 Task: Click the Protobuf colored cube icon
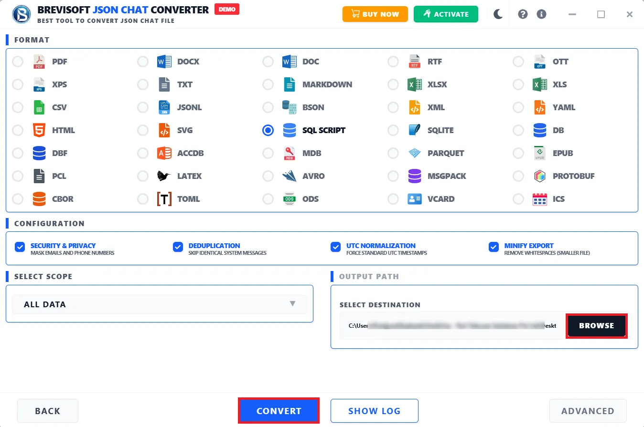tap(540, 176)
